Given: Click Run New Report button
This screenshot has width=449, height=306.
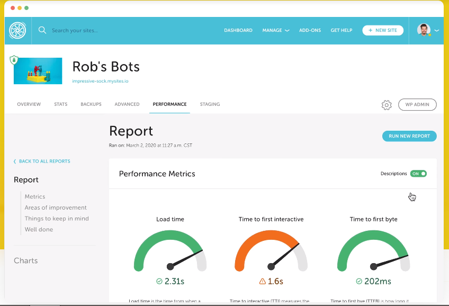Looking at the screenshot, I should pos(409,136).
